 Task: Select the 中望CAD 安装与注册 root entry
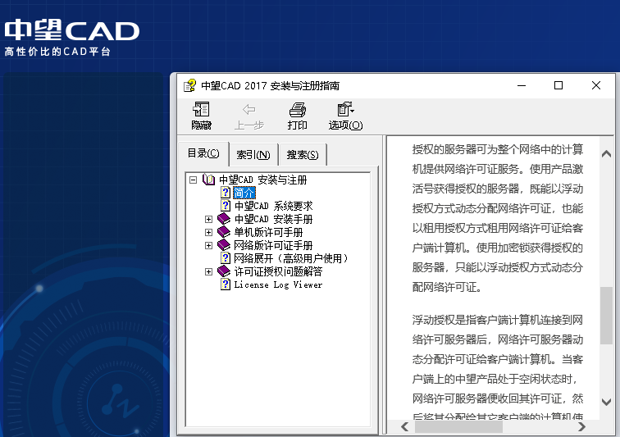263,180
